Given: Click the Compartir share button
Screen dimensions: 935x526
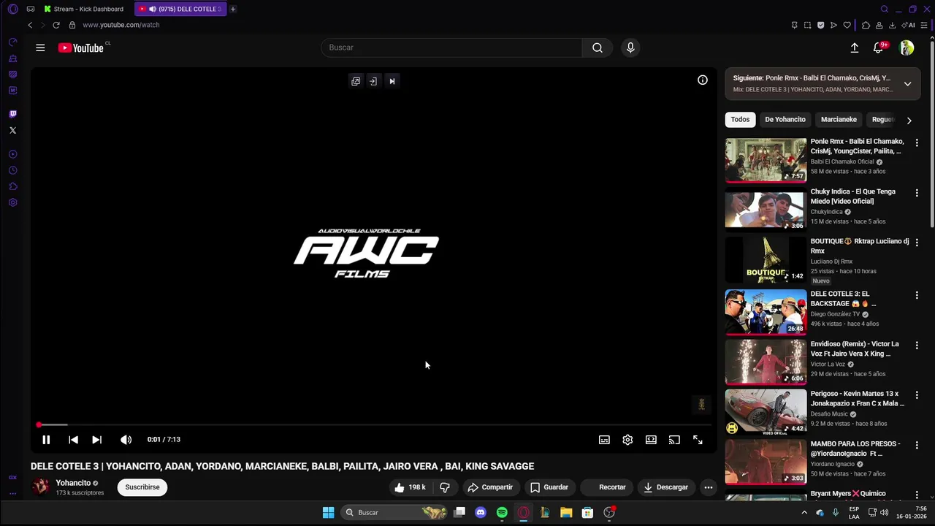Looking at the screenshot, I should (x=490, y=487).
